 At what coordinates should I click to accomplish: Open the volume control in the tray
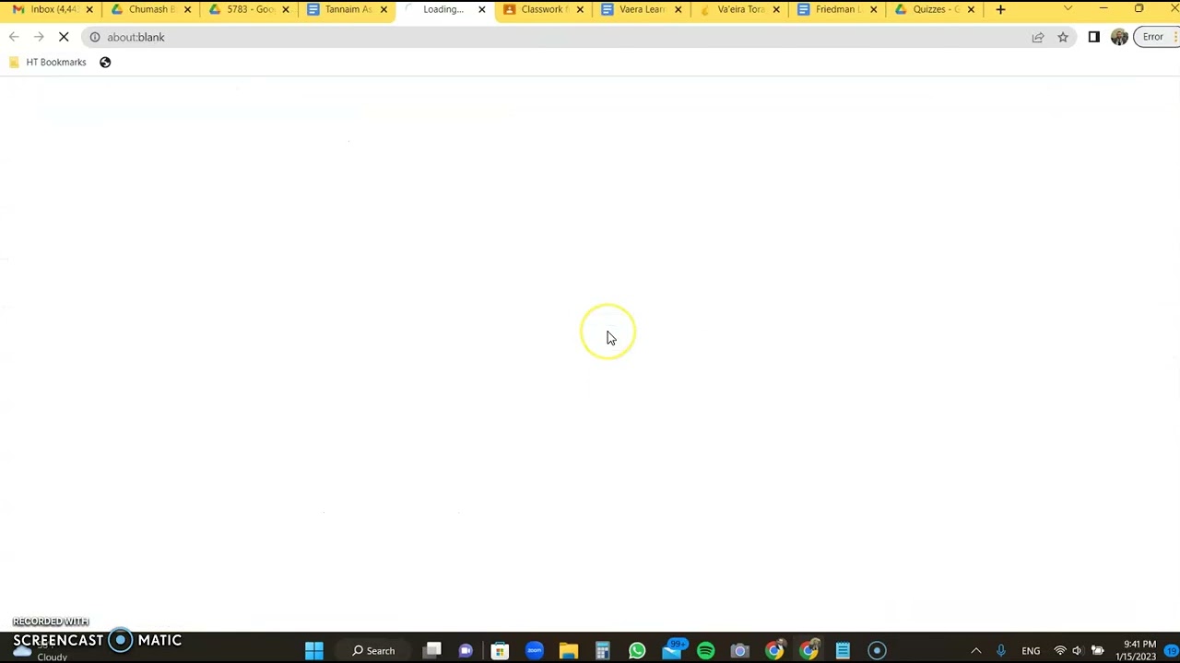pos(1077,651)
